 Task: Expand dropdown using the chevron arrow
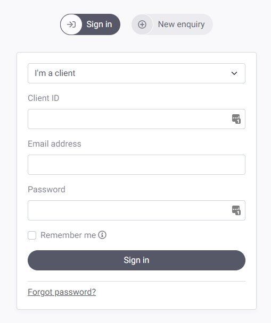pos(234,73)
